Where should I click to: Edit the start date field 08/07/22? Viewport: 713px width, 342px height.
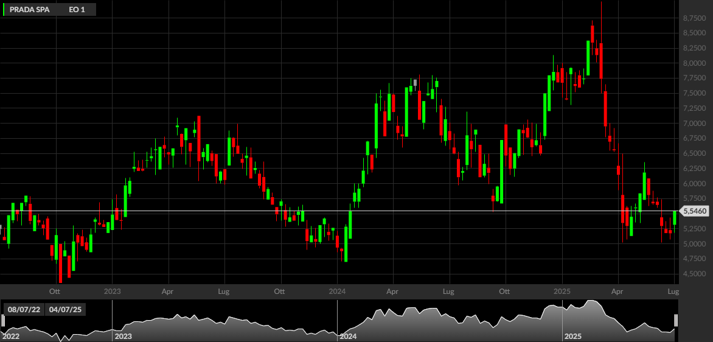(24, 310)
